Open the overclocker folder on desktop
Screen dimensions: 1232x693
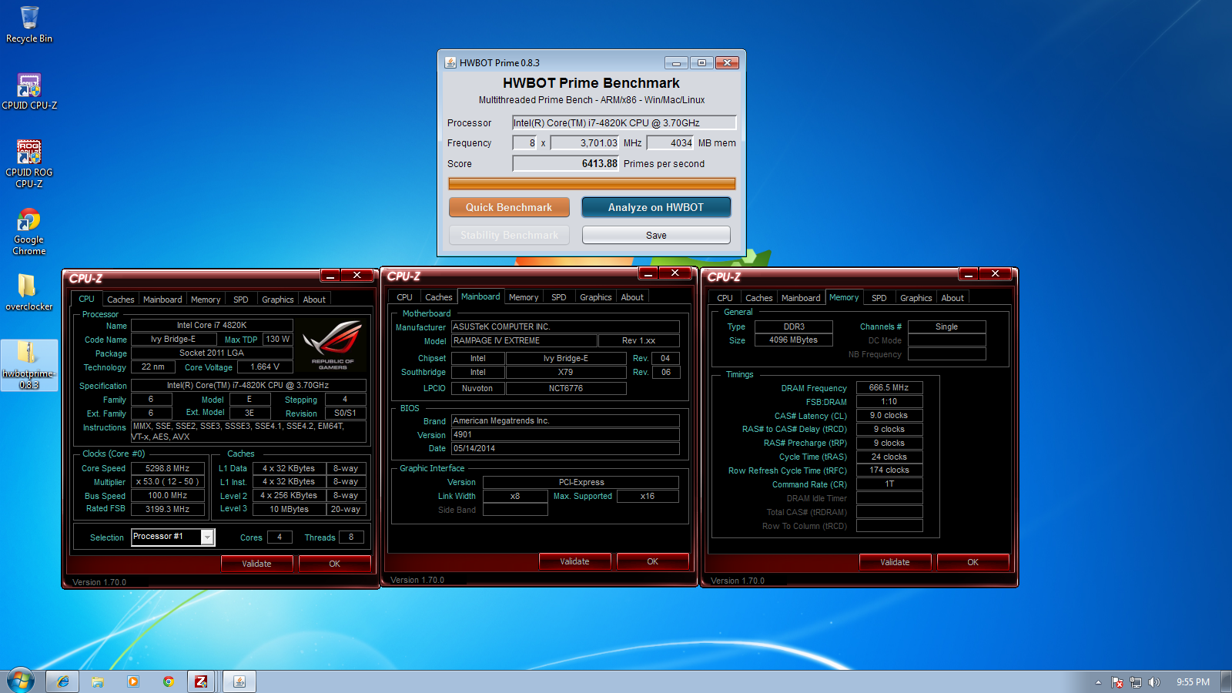click(x=29, y=293)
